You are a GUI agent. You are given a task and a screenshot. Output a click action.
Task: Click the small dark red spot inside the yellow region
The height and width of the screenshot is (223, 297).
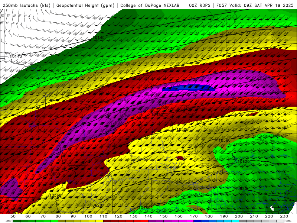click(x=180, y=158)
